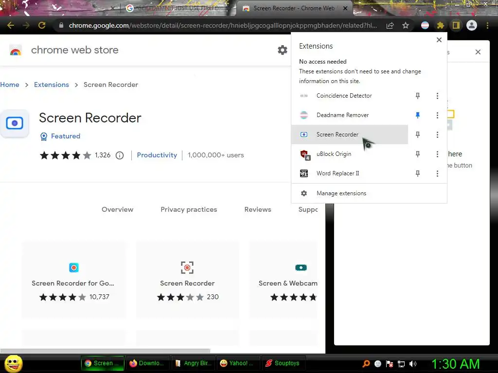
Task: Open the Yahoo! taskbar item
Action: pyautogui.click(x=237, y=363)
